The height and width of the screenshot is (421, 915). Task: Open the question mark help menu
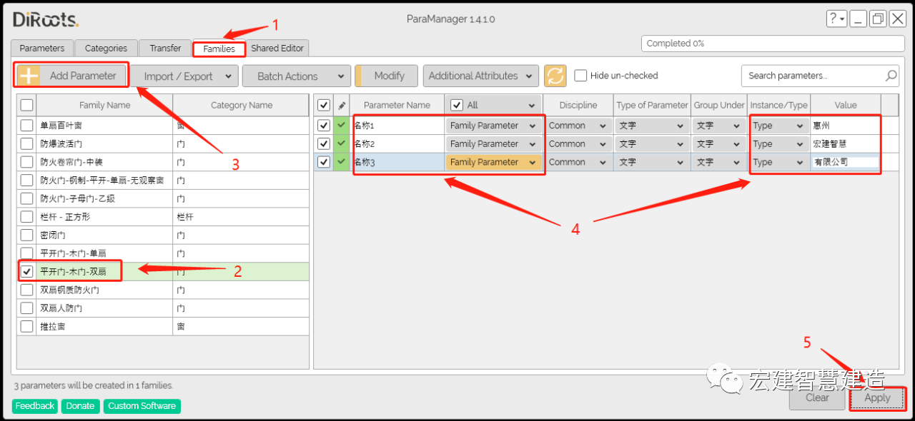coord(837,19)
